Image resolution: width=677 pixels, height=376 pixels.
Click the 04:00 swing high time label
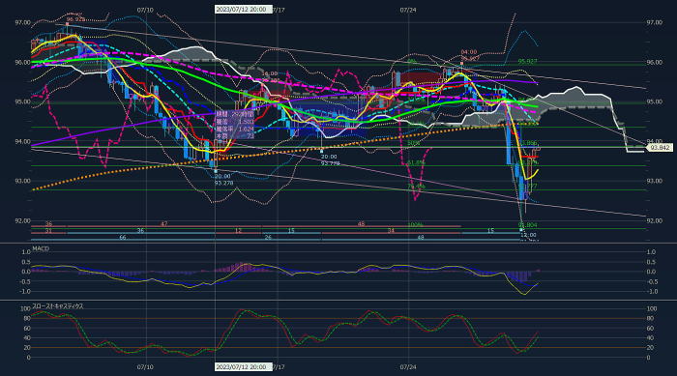[469, 52]
